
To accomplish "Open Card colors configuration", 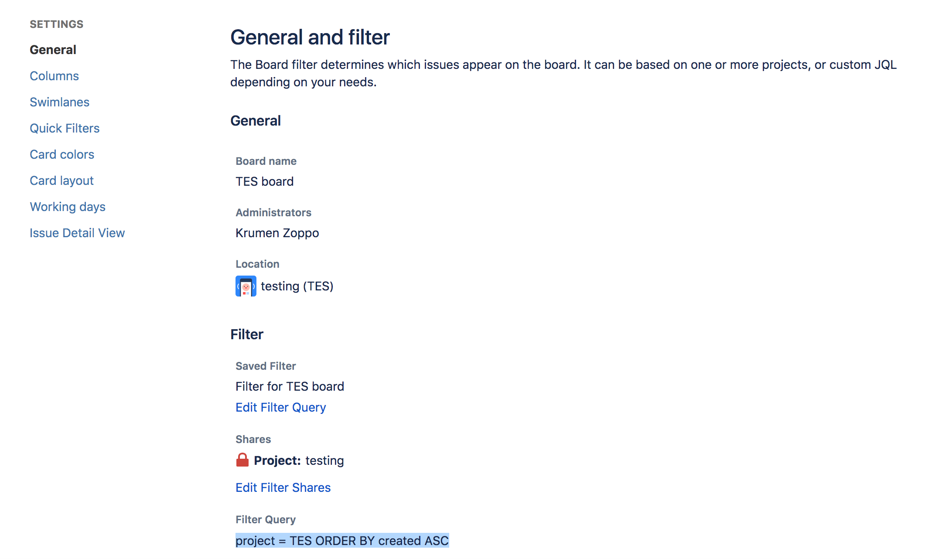I will tap(62, 154).
